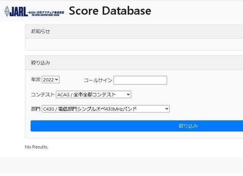
Task: Click the 年次 label
Action: [x=36, y=80]
